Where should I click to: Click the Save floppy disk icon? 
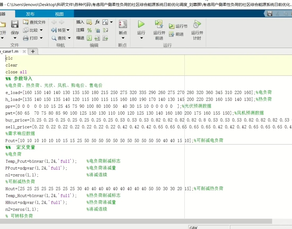15,24
